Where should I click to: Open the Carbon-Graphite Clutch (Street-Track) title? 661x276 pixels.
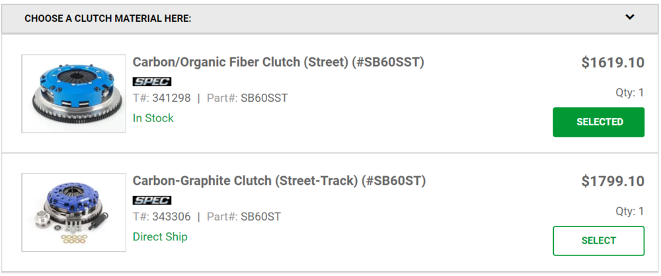[x=279, y=181]
